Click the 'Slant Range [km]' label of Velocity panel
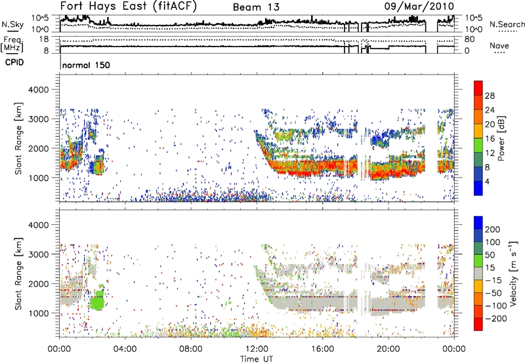The height and width of the screenshot is (363, 525). [x=18, y=273]
